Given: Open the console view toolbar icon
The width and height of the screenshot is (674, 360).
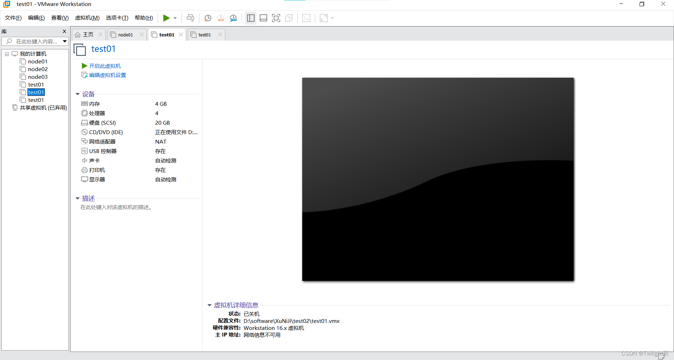Looking at the screenshot, I should tap(306, 18).
